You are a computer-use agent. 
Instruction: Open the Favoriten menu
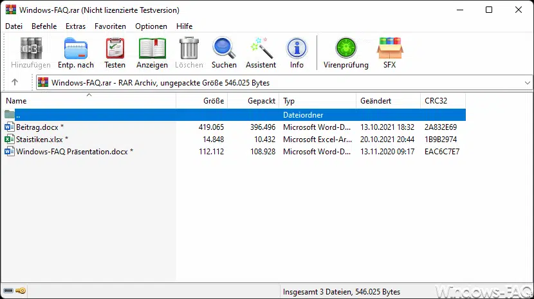[x=110, y=26]
